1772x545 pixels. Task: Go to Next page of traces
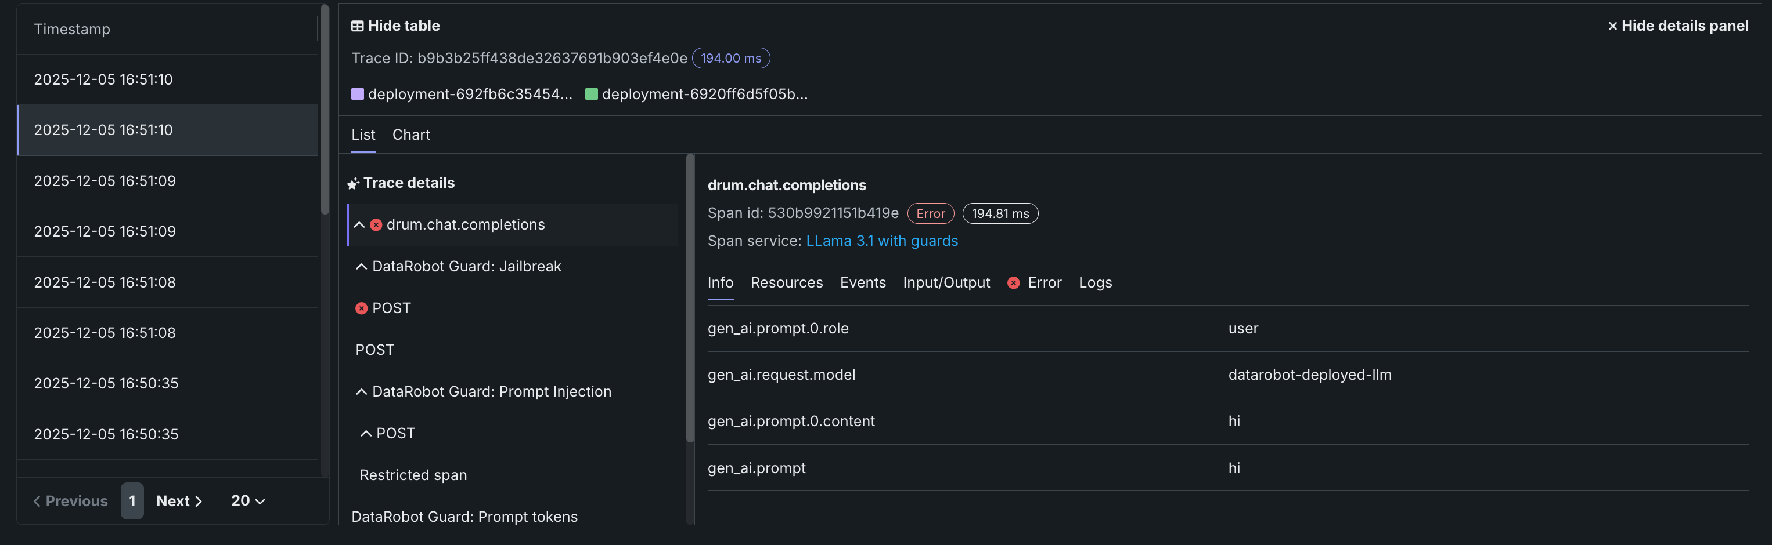pos(179,501)
